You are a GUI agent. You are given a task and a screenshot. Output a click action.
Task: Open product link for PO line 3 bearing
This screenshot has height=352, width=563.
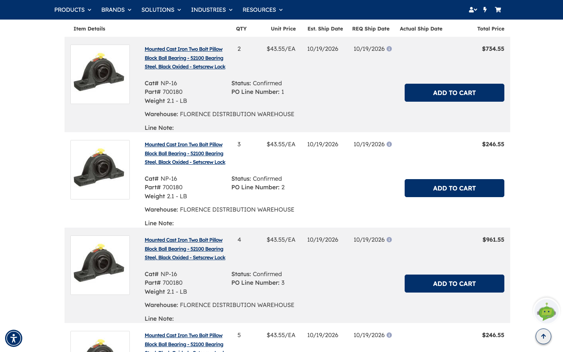[185, 249]
